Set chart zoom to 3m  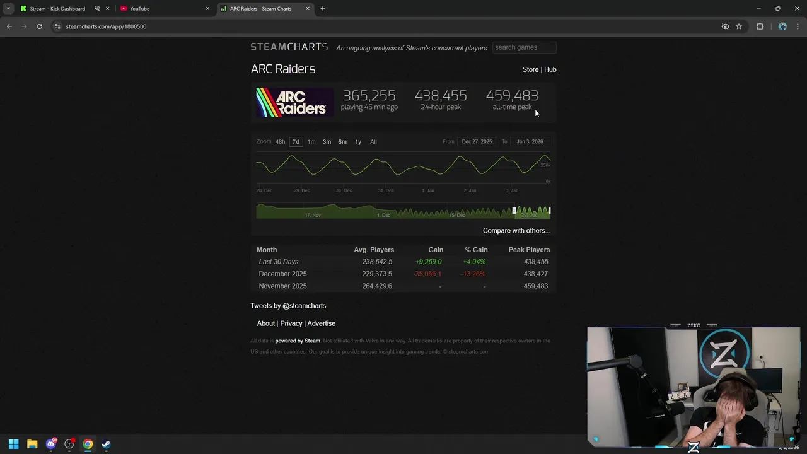[x=327, y=142]
